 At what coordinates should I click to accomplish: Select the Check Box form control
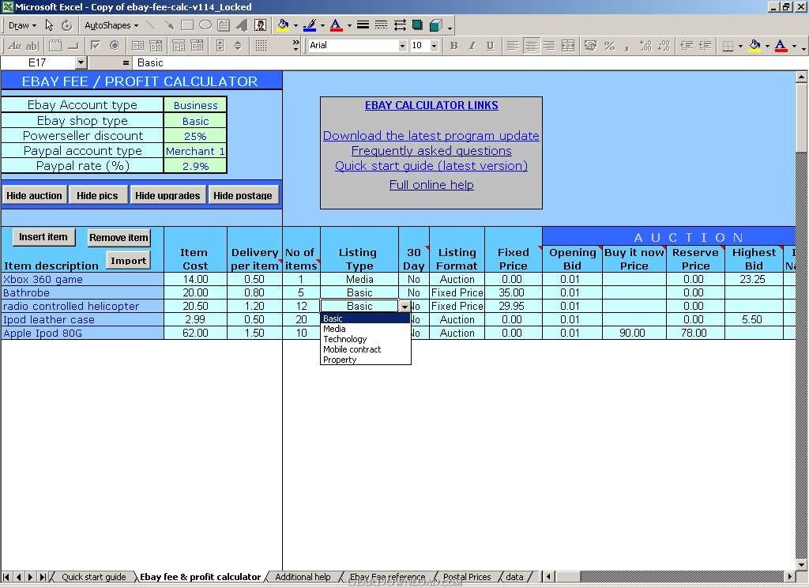pyautogui.click(x=96, y=45)
